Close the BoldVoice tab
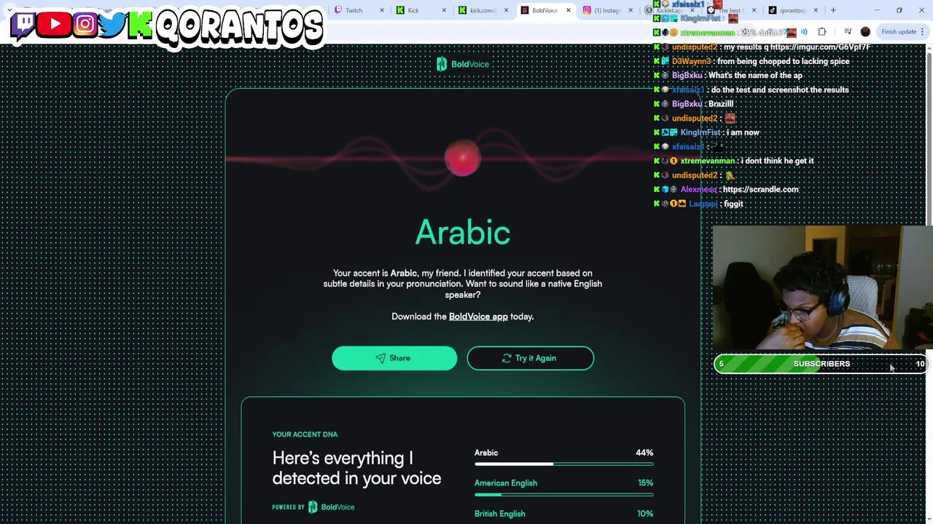 click(x=568, y=10)
